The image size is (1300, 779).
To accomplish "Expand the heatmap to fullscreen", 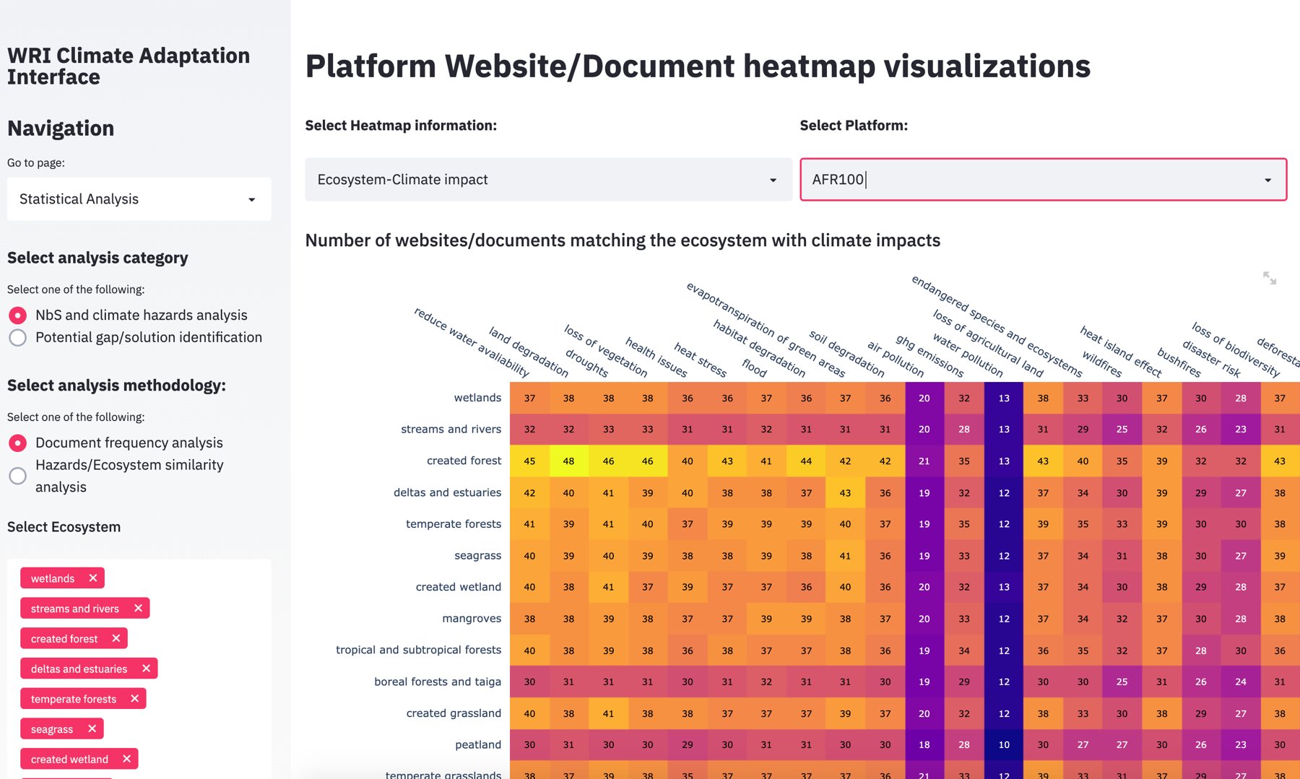I will pos(1270,278).
